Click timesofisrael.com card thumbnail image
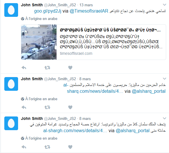 39,42
